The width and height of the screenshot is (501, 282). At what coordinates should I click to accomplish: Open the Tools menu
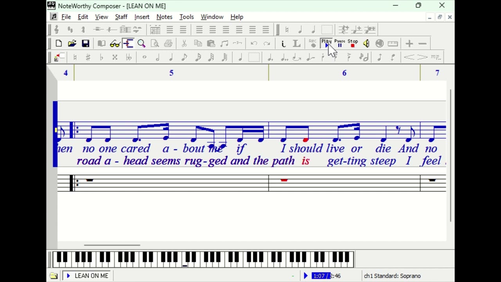pos(187,17)
